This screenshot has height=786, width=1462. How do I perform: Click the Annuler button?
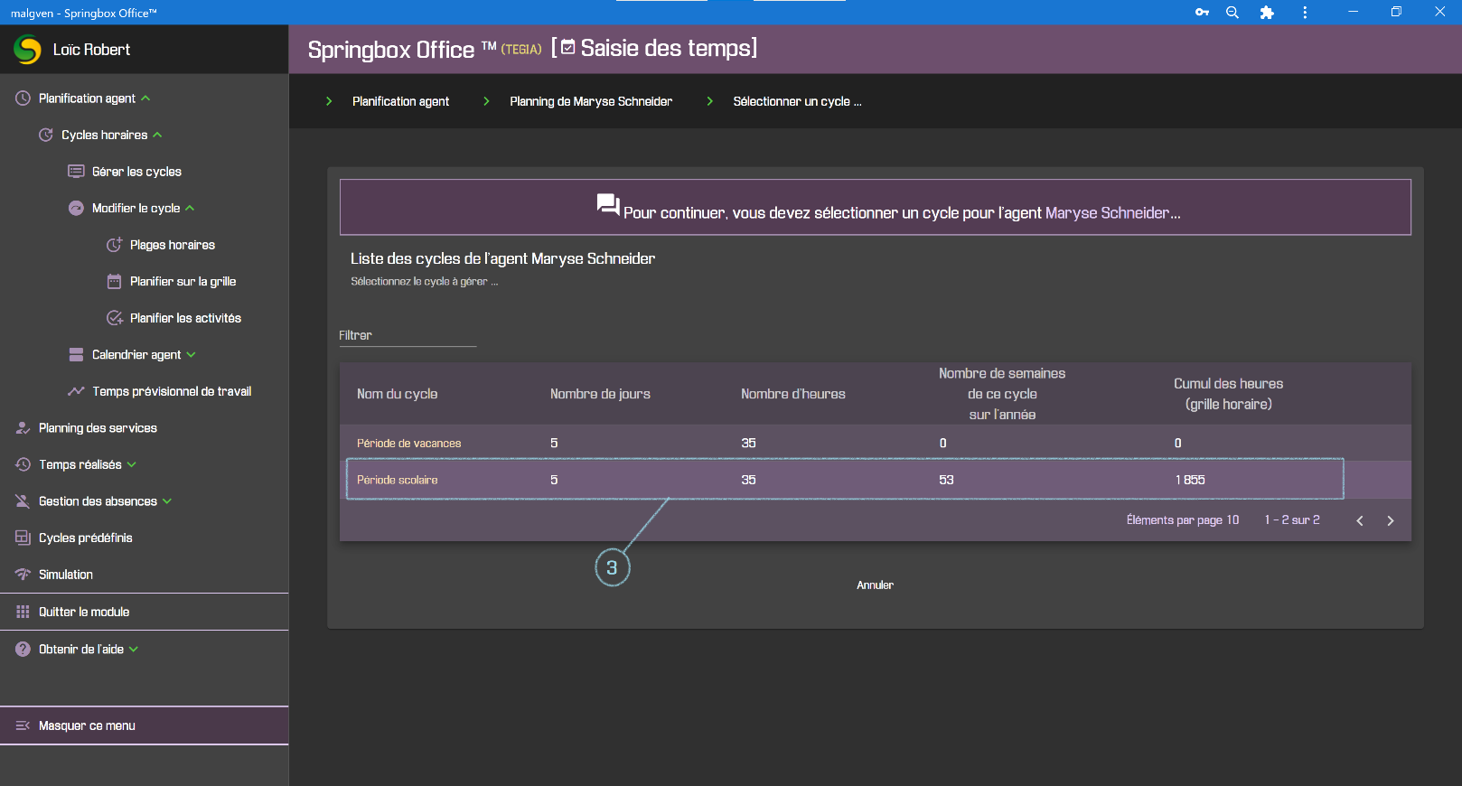[875, 585]
